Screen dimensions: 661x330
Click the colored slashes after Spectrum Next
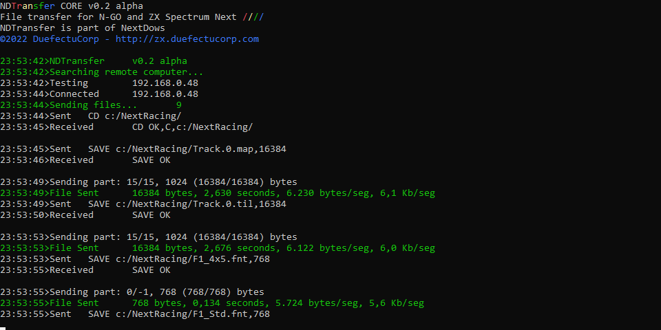pos(253,17)
